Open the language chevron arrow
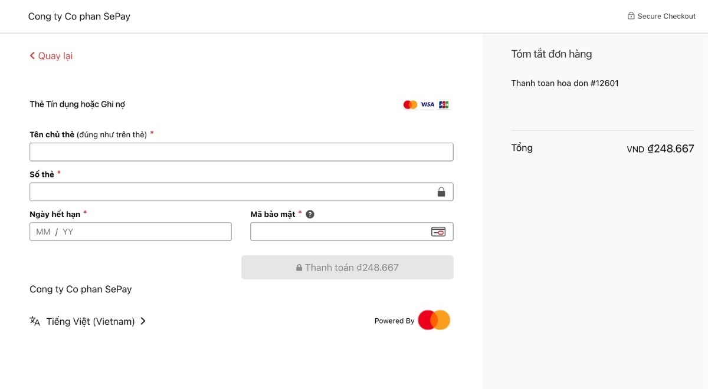 click(143, 321)
